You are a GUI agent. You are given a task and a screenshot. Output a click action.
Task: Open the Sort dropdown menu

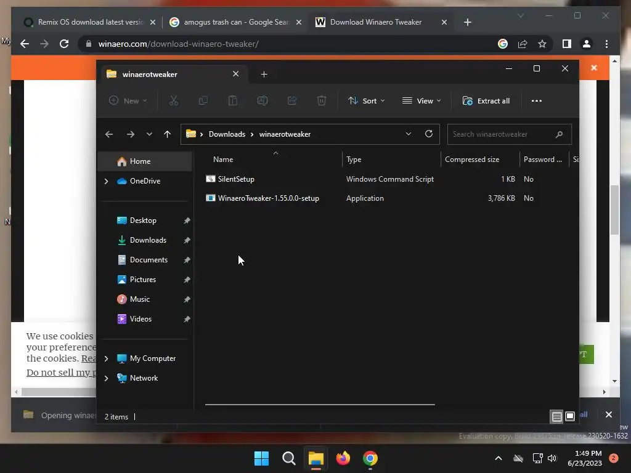point(366,100)
